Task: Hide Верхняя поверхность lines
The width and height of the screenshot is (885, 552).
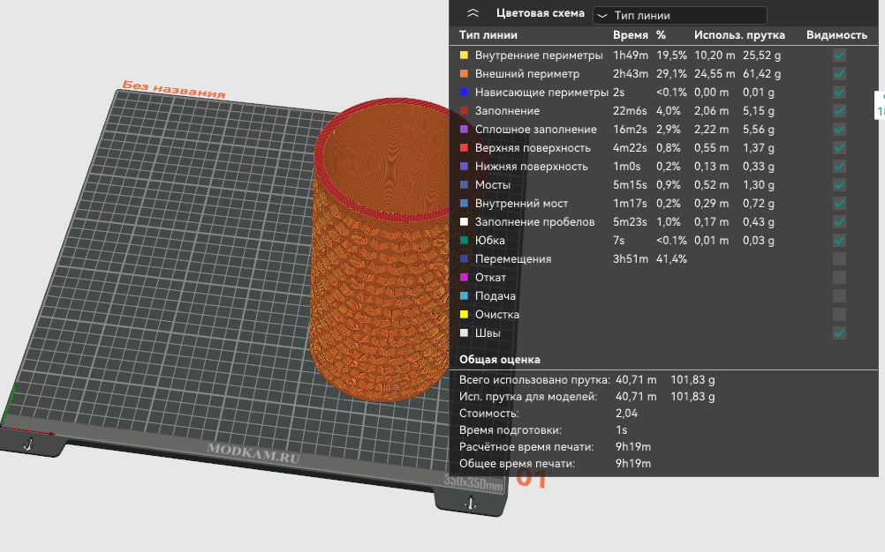Action: pos(839,148)
